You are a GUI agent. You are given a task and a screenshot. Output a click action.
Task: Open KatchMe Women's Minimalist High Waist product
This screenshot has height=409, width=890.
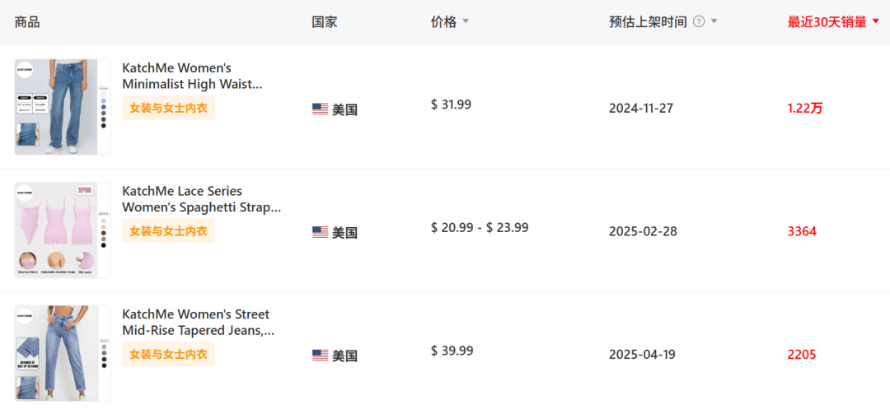pos(192,76)
